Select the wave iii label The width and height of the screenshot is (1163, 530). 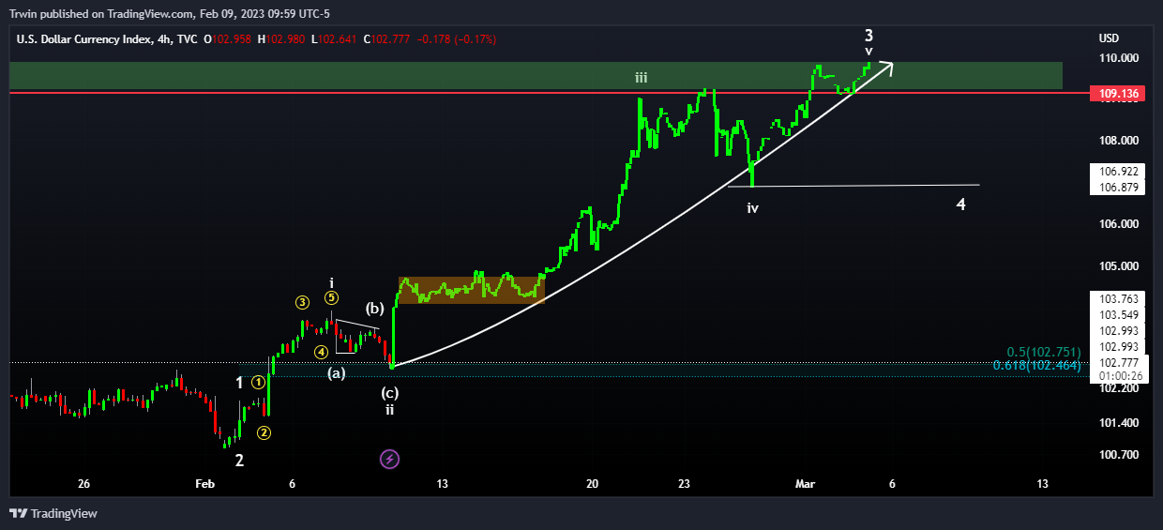pyautogui.click(x=641, y=78)
